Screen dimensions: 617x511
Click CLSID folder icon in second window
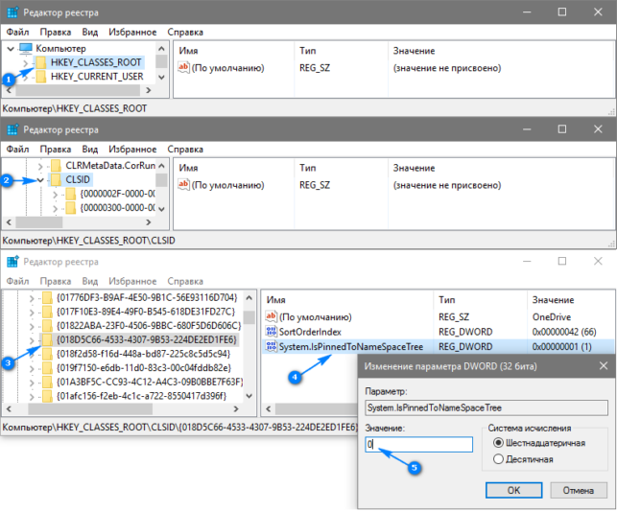click(56, 179)
